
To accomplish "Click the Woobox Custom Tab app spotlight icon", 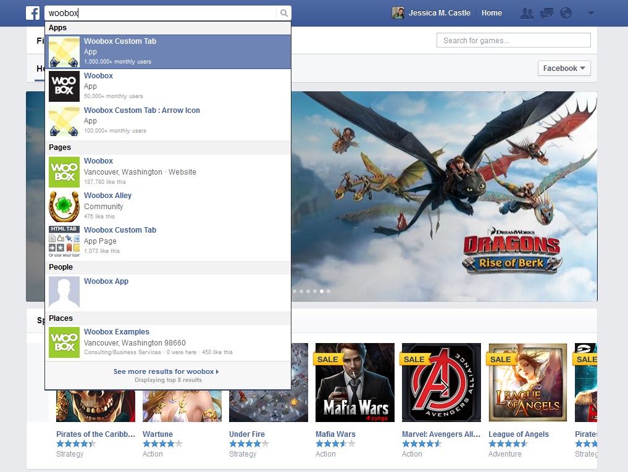I will pyautogui.click(x=64, y=52).
